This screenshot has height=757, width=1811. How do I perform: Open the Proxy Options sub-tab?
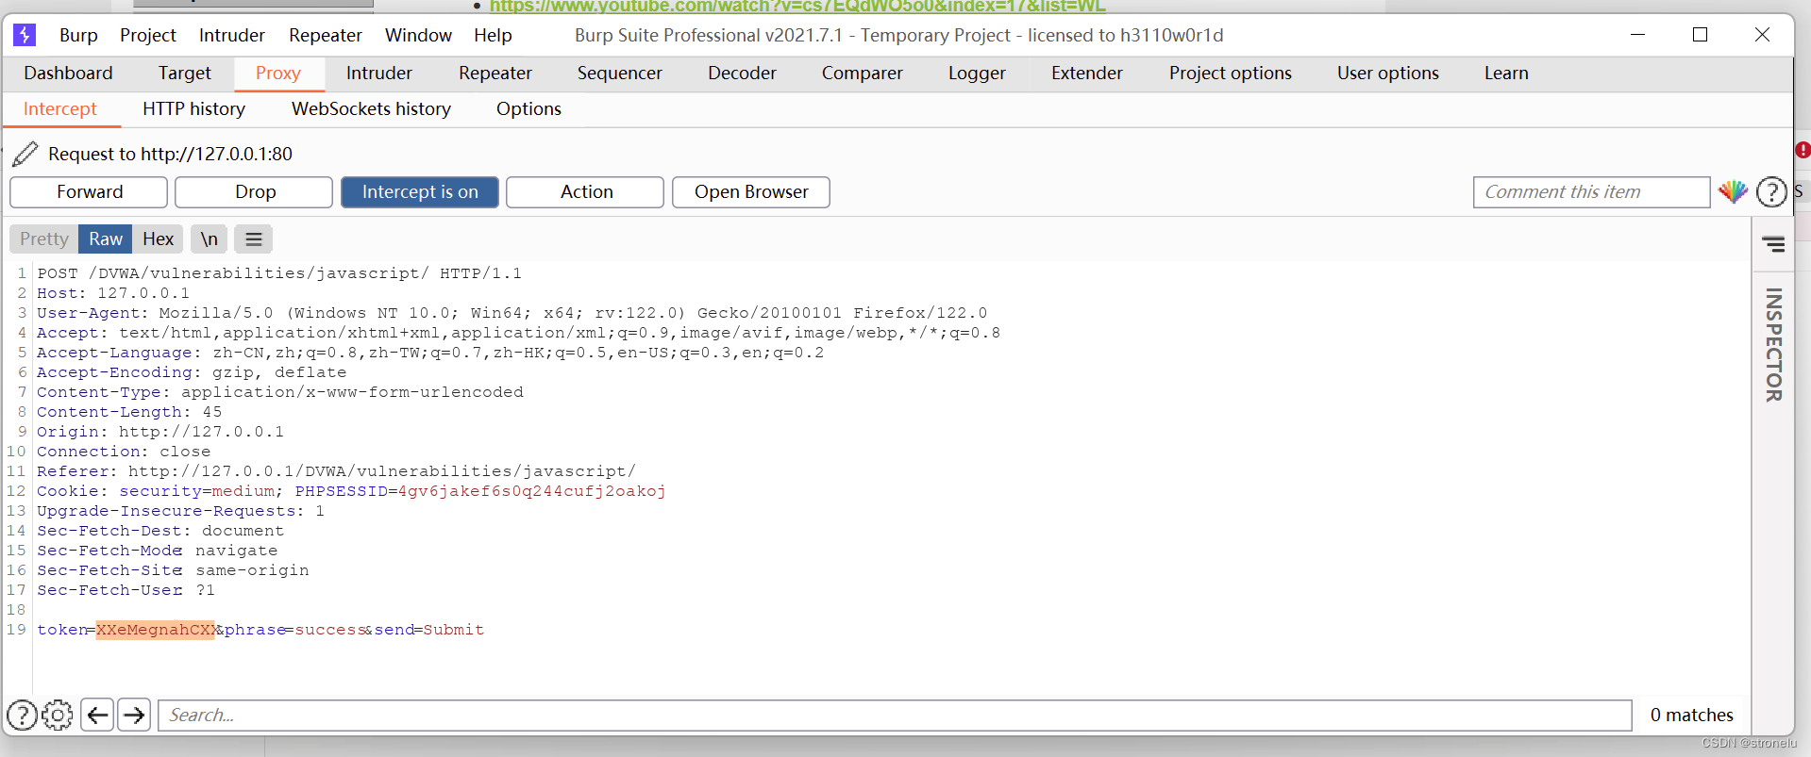[528, 109]
